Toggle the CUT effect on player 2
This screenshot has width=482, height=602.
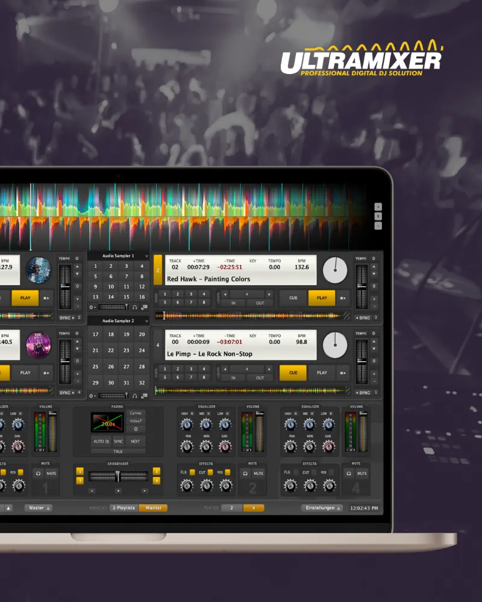point(210,472)
